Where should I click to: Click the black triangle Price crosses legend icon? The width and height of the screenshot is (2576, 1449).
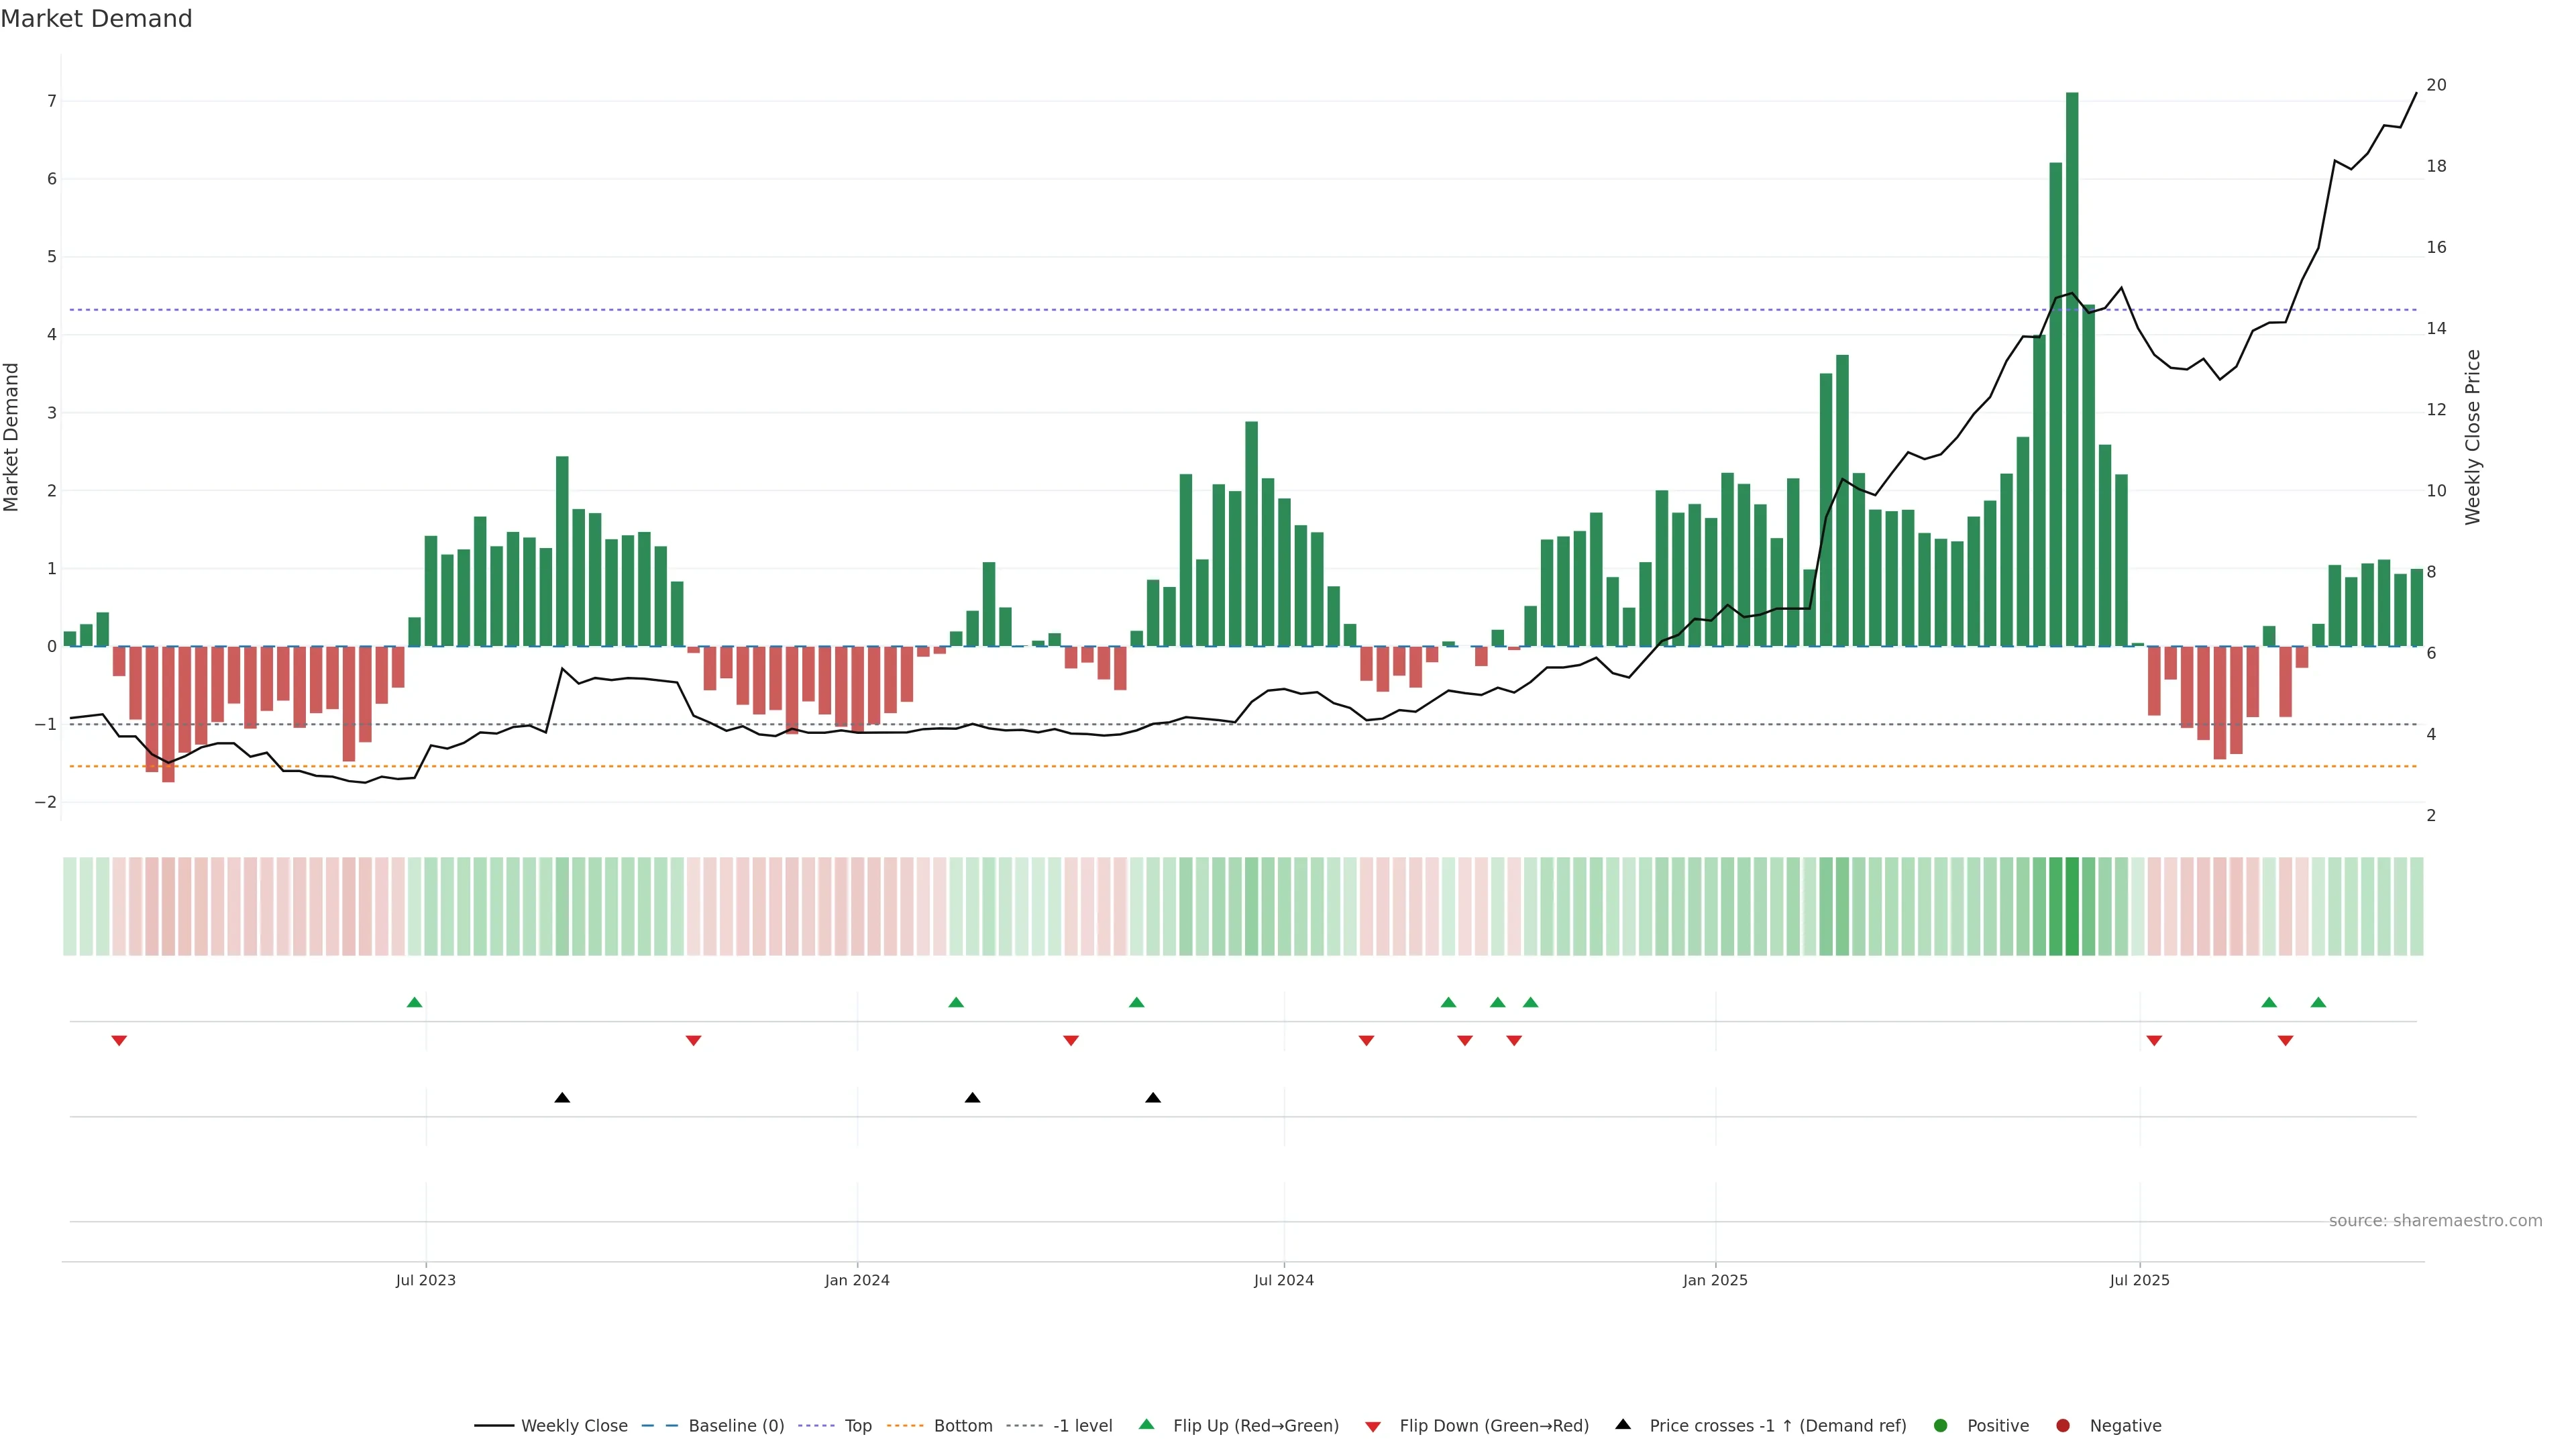[x=1622, y=1424]
